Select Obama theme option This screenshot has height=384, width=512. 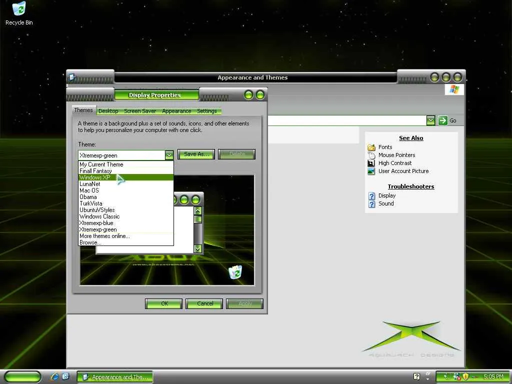(126, 197)
